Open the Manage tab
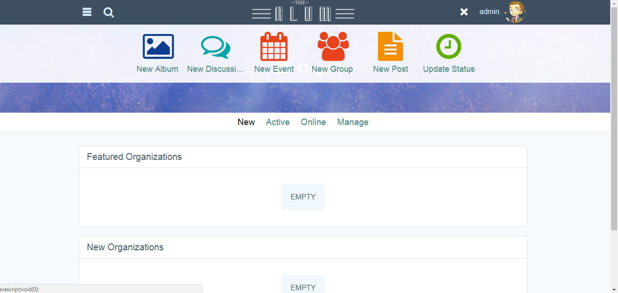Viewport: 618px width, 293px height. tap(352, 122)
